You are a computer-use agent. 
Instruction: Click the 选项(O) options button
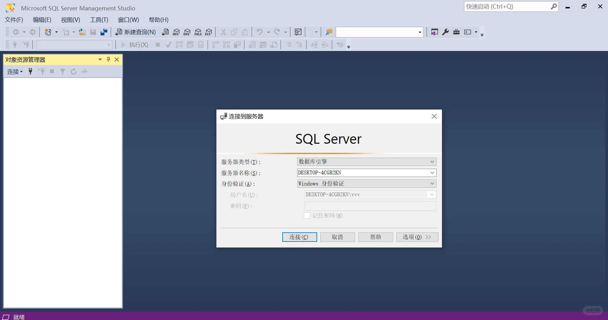(417, 237)
